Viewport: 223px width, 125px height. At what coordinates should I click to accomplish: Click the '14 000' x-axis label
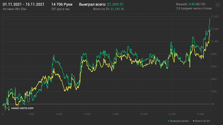(200, 114)
